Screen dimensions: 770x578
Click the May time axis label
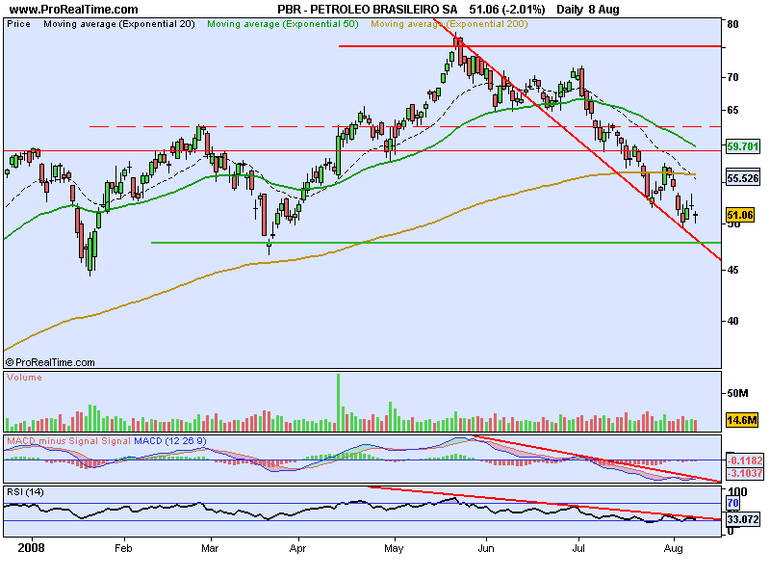(394, 548)
